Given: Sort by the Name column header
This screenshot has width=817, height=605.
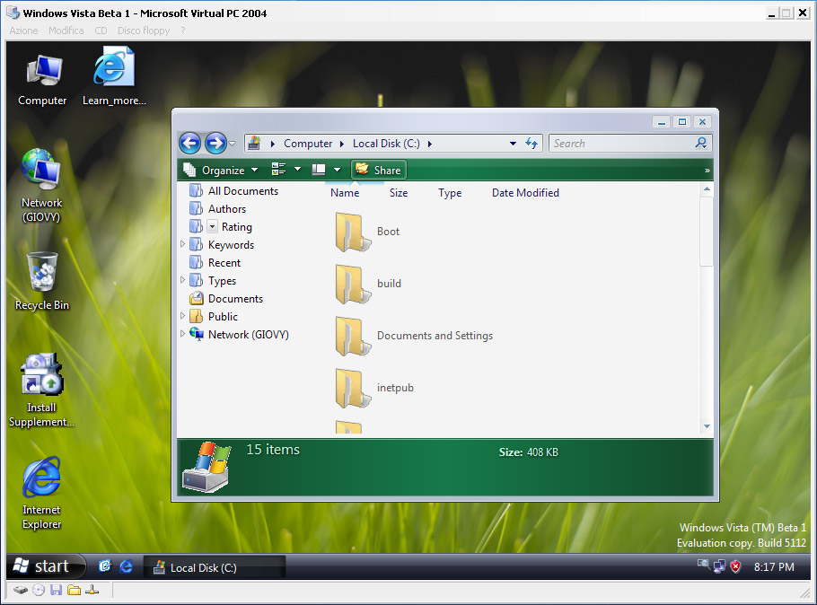Looking at the screenshot, I should pyautogui.click(x=345, y=193).
